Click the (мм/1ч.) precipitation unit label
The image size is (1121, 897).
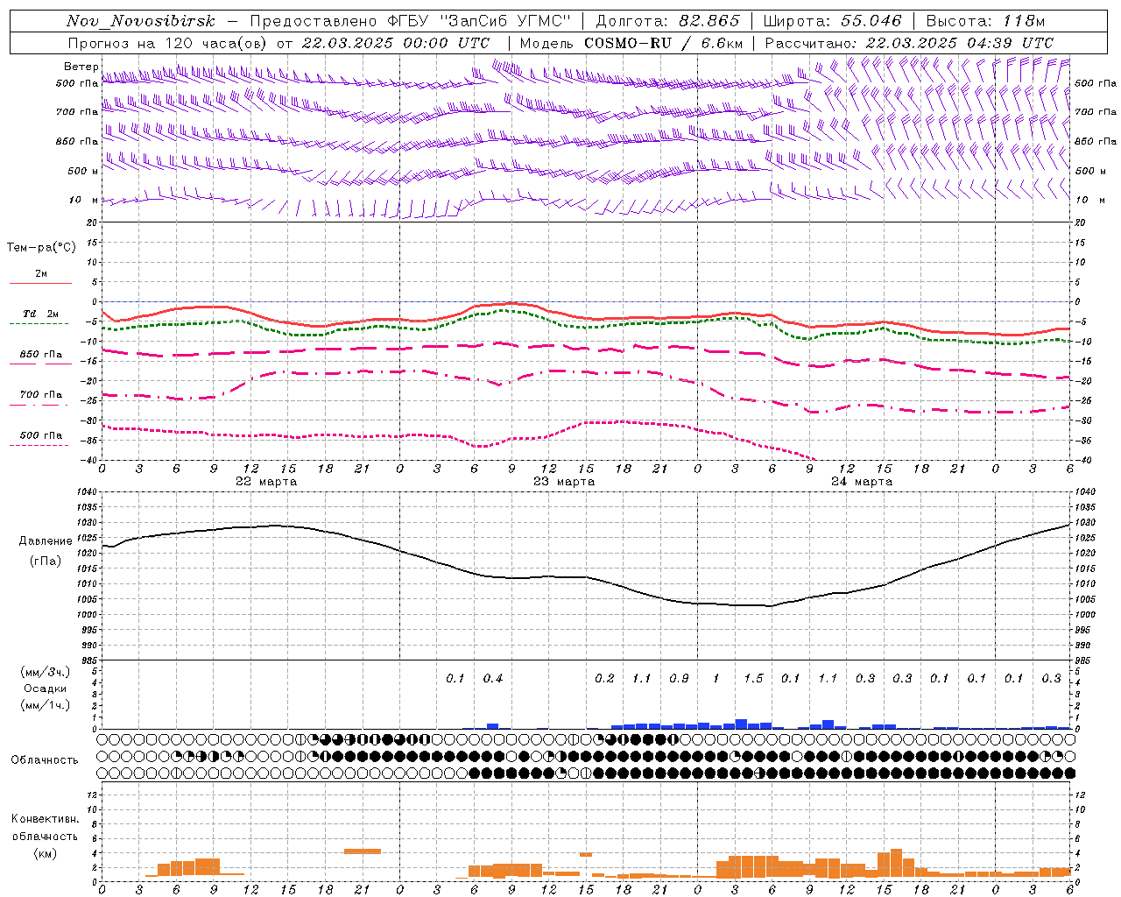46,705
